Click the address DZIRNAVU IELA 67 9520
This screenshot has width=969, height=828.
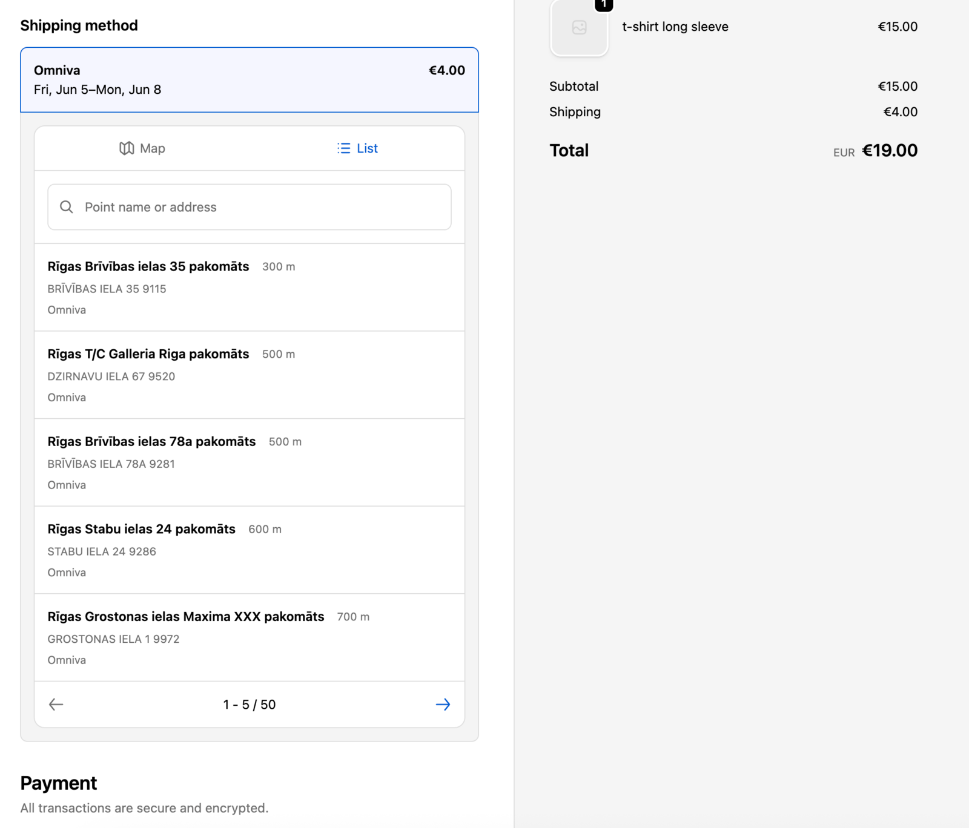(x=111, y=376)
